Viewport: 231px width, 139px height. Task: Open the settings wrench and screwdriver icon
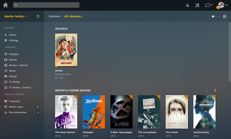pos(197,5)
